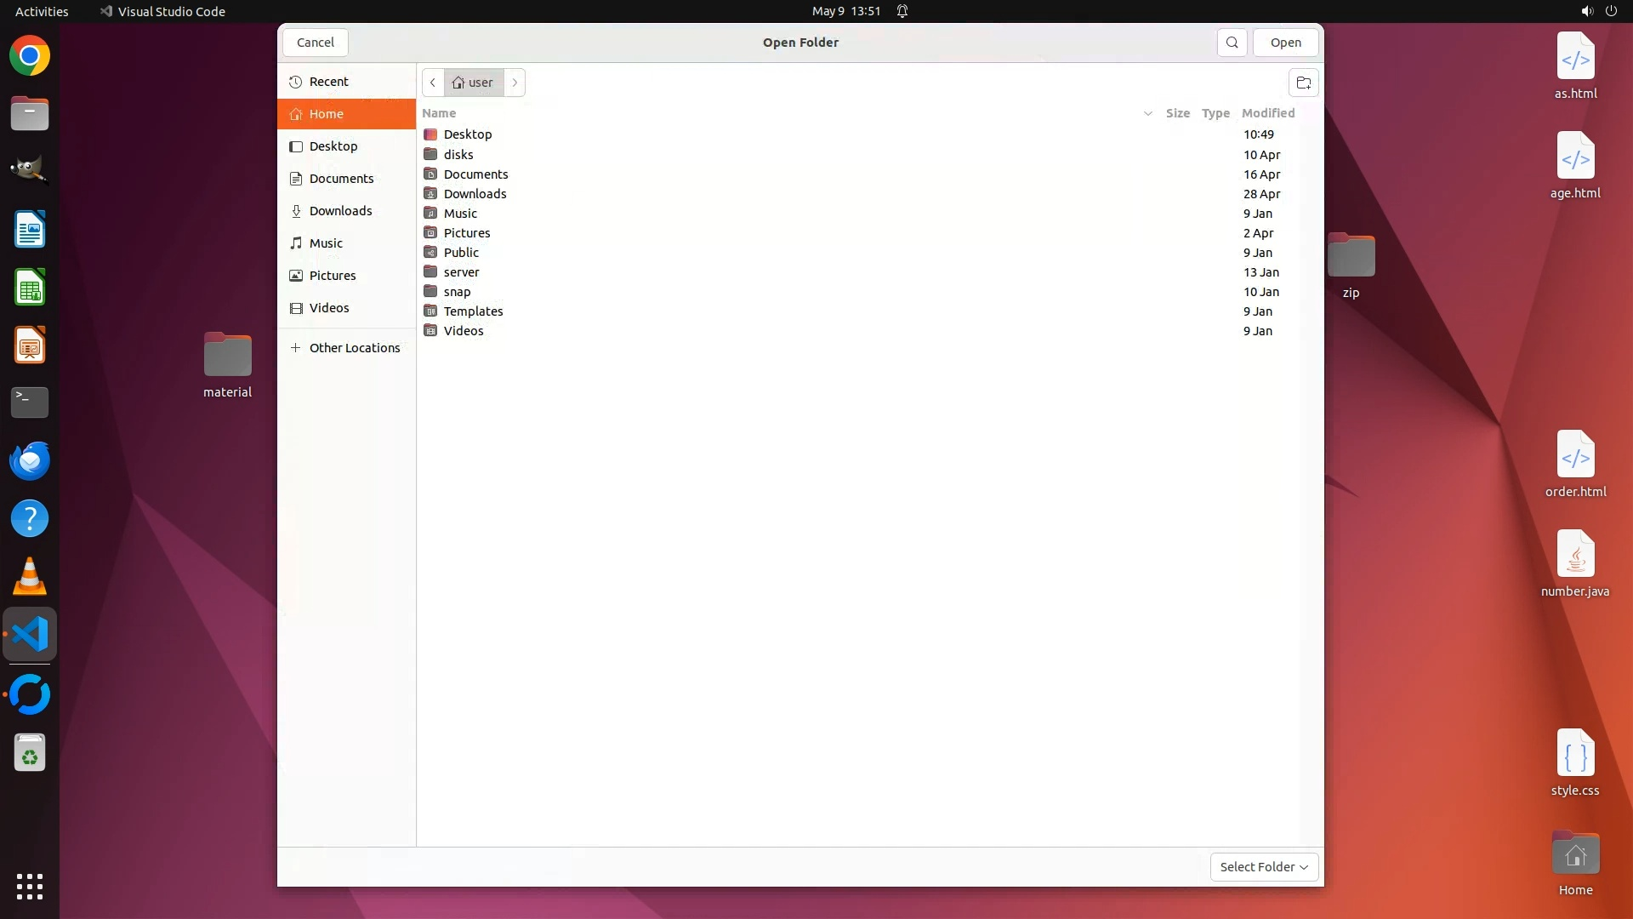
Task: Select the server folder in the list
Action: pos(461,272)
